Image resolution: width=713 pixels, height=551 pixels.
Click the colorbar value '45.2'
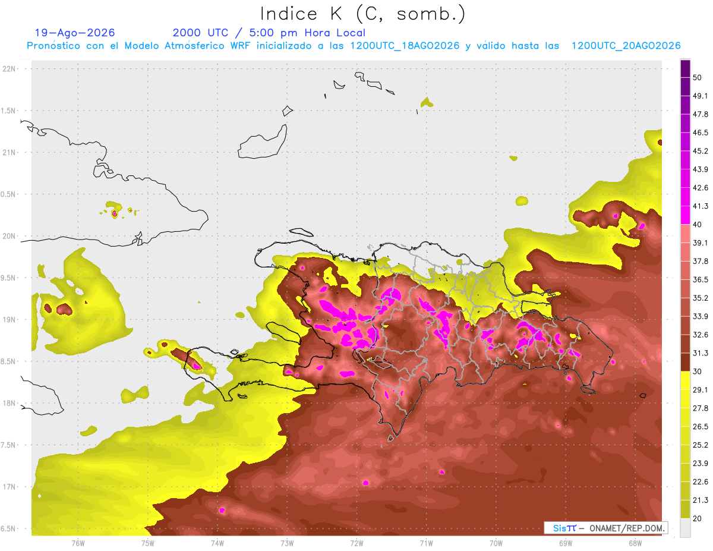(700, 151)
